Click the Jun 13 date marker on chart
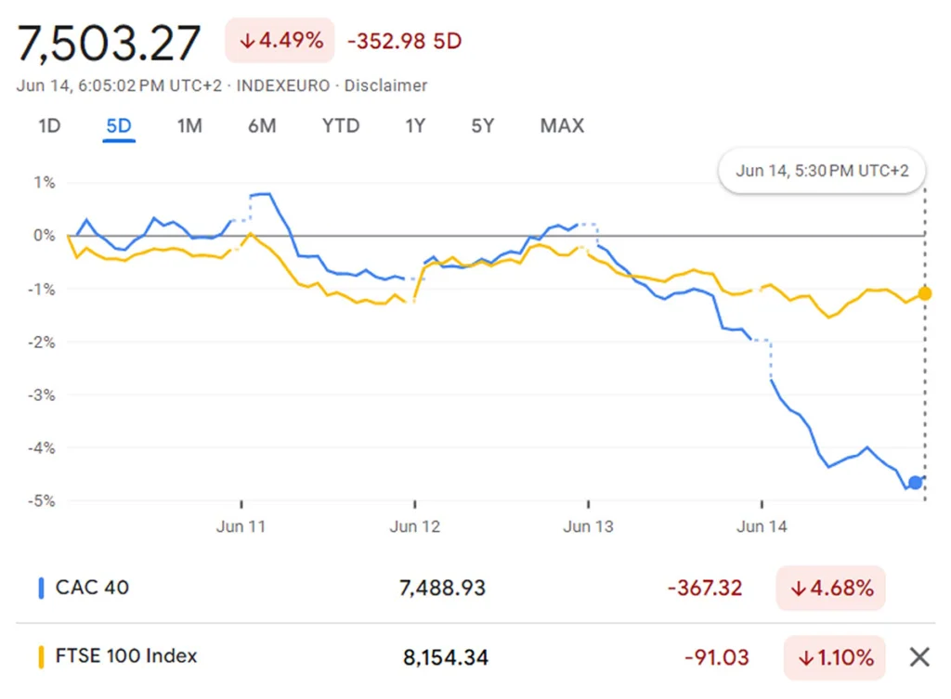The height and width of the screenshot is (699, 951). click(x=588, y=527)
